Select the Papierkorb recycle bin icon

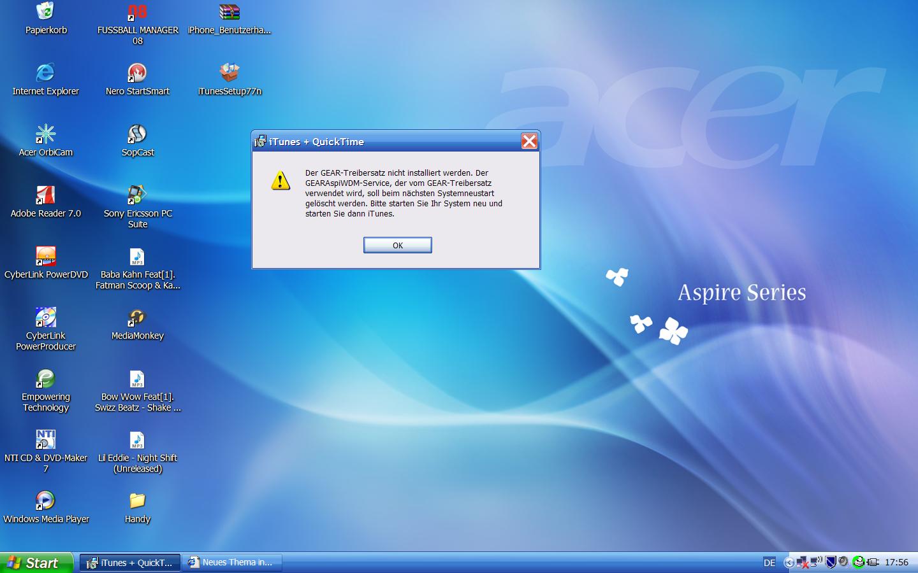(x=45, y=11)
